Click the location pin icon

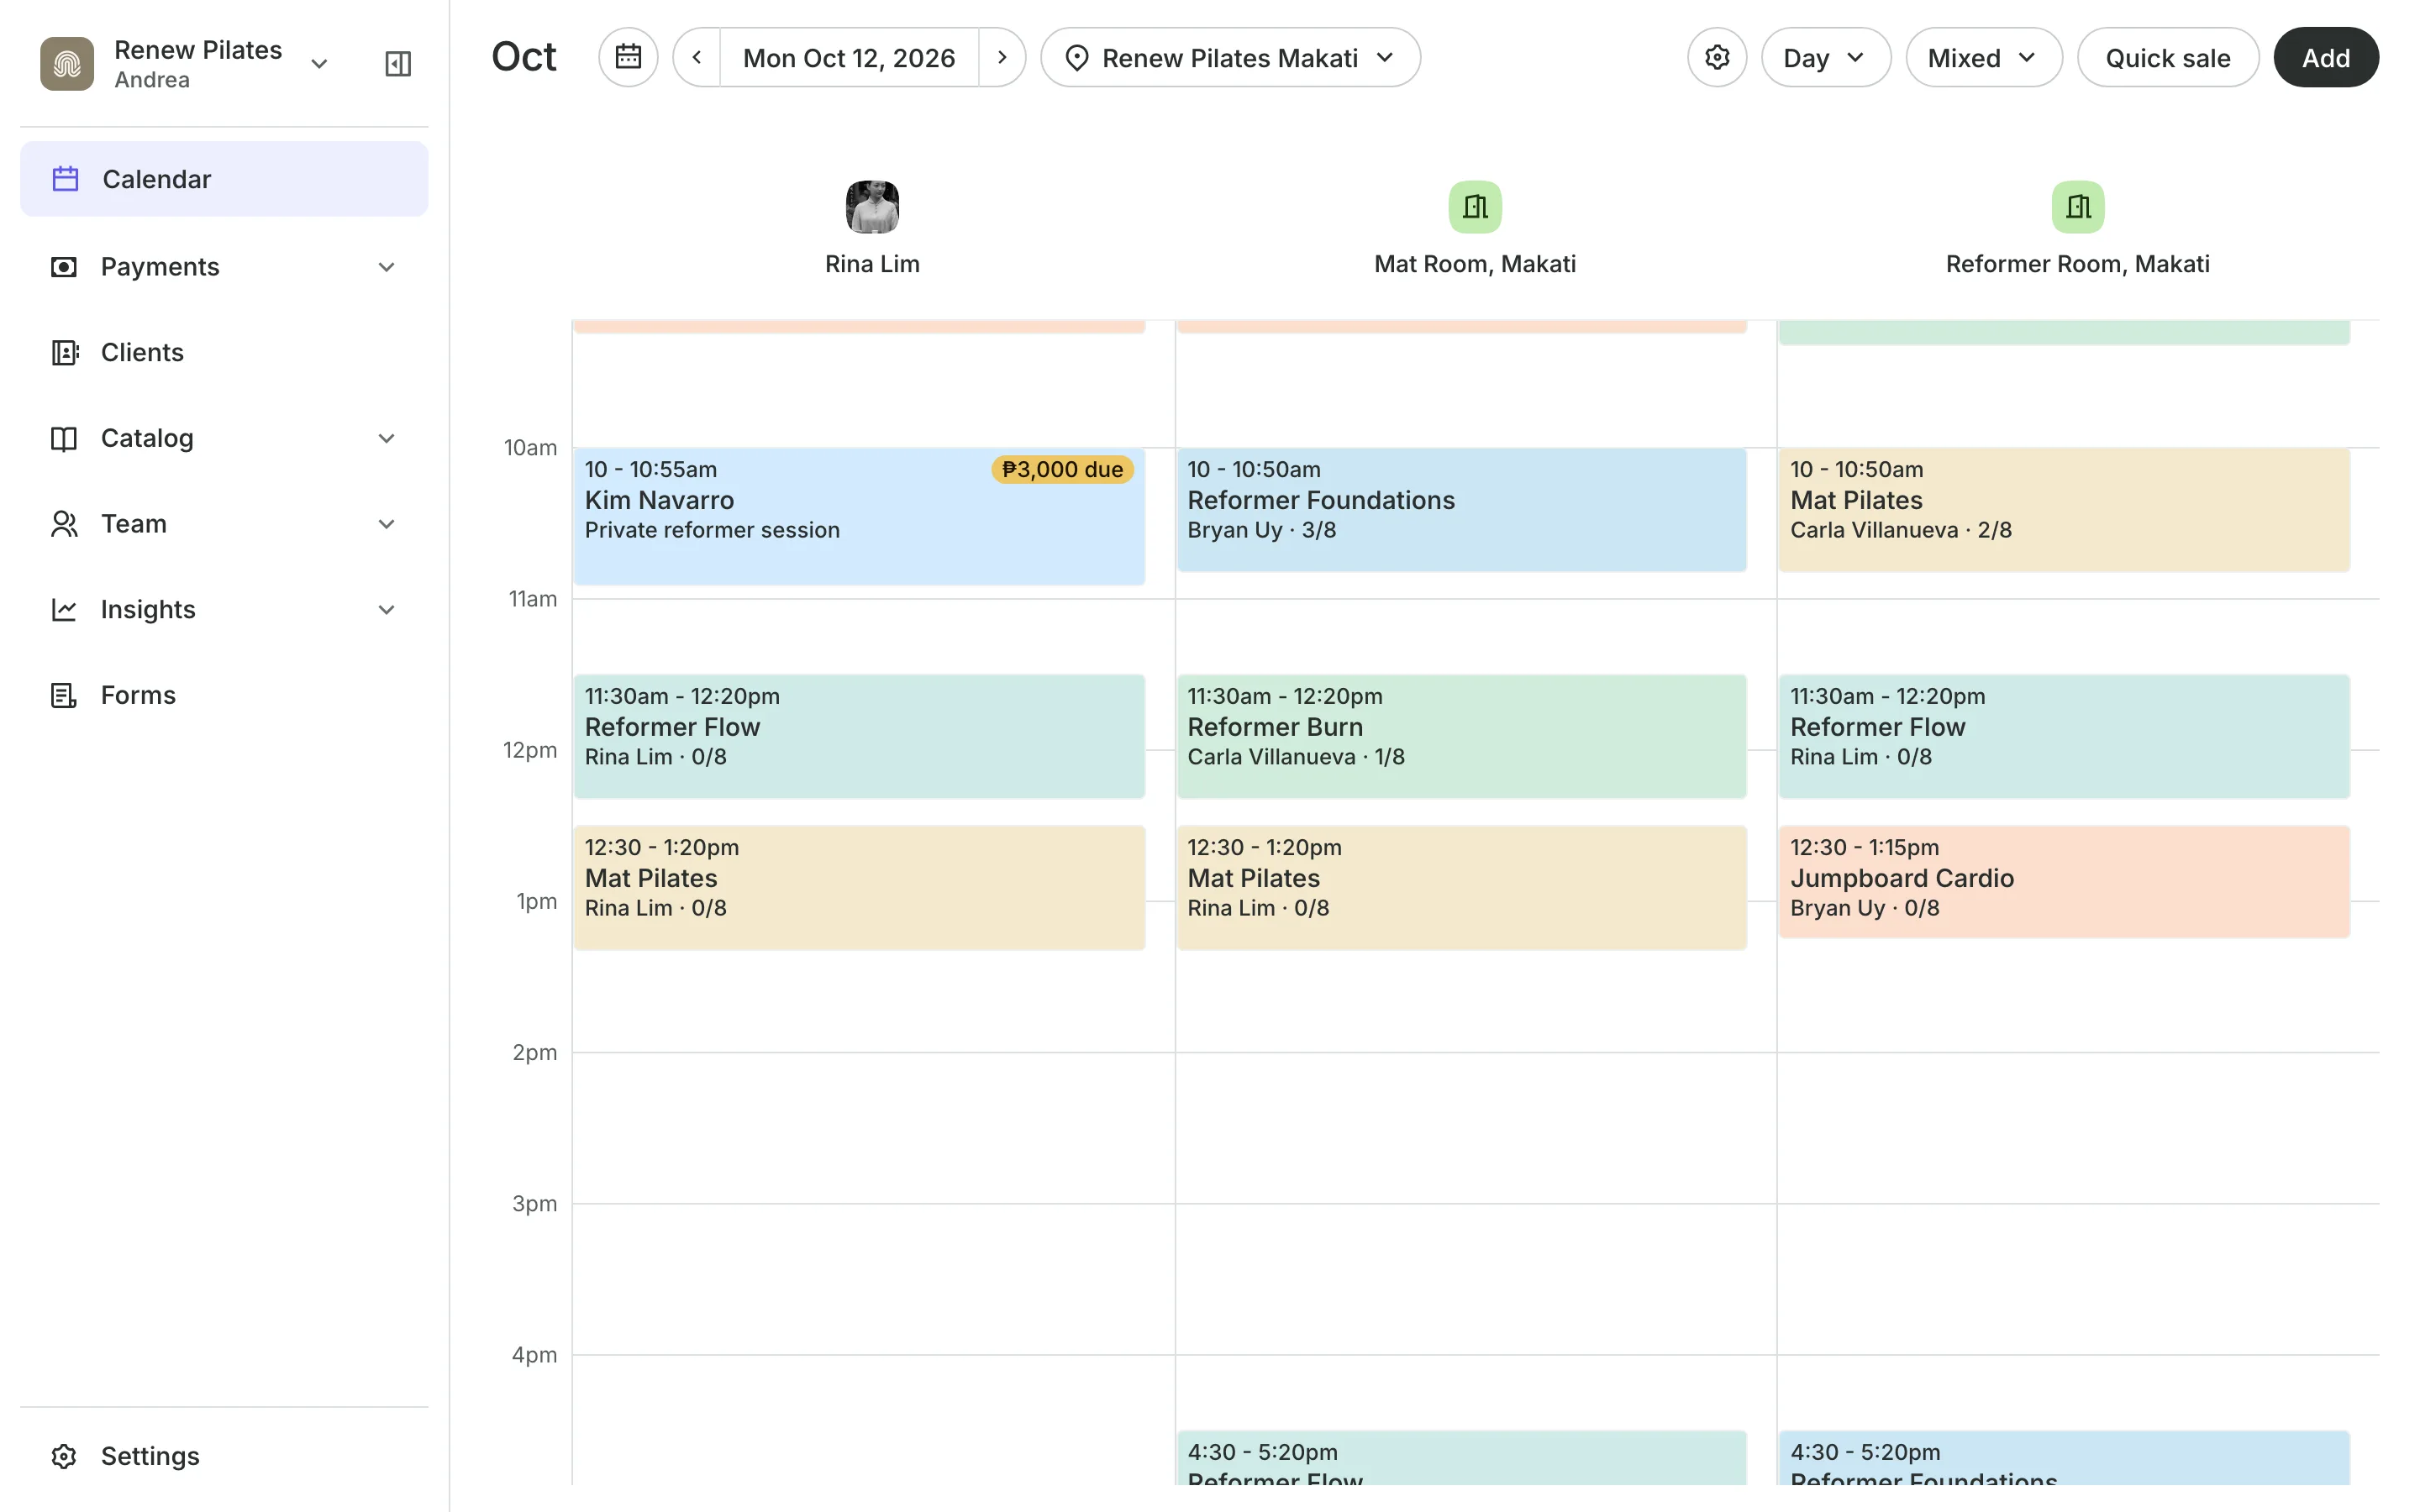1077,58
